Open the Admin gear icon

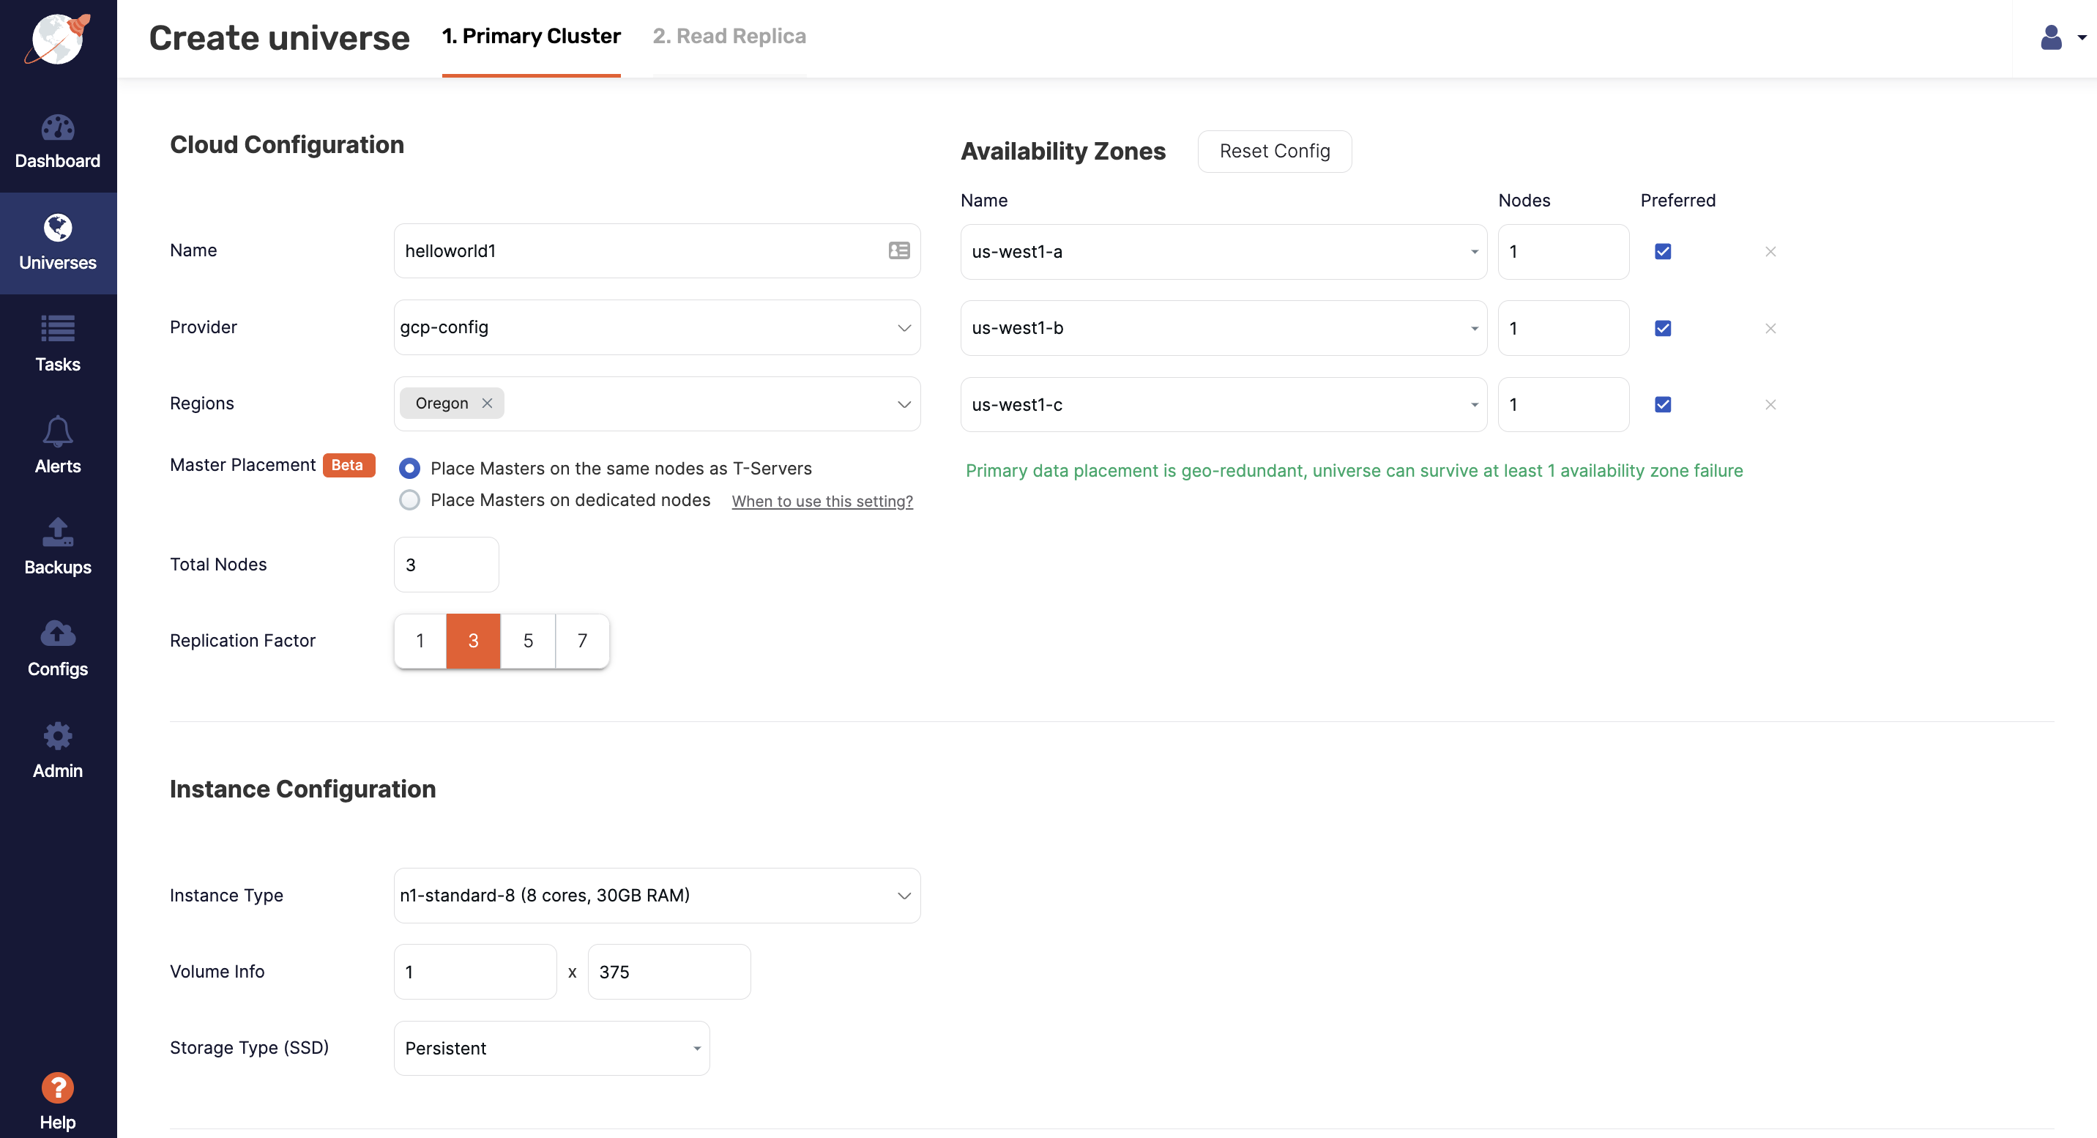58,736
